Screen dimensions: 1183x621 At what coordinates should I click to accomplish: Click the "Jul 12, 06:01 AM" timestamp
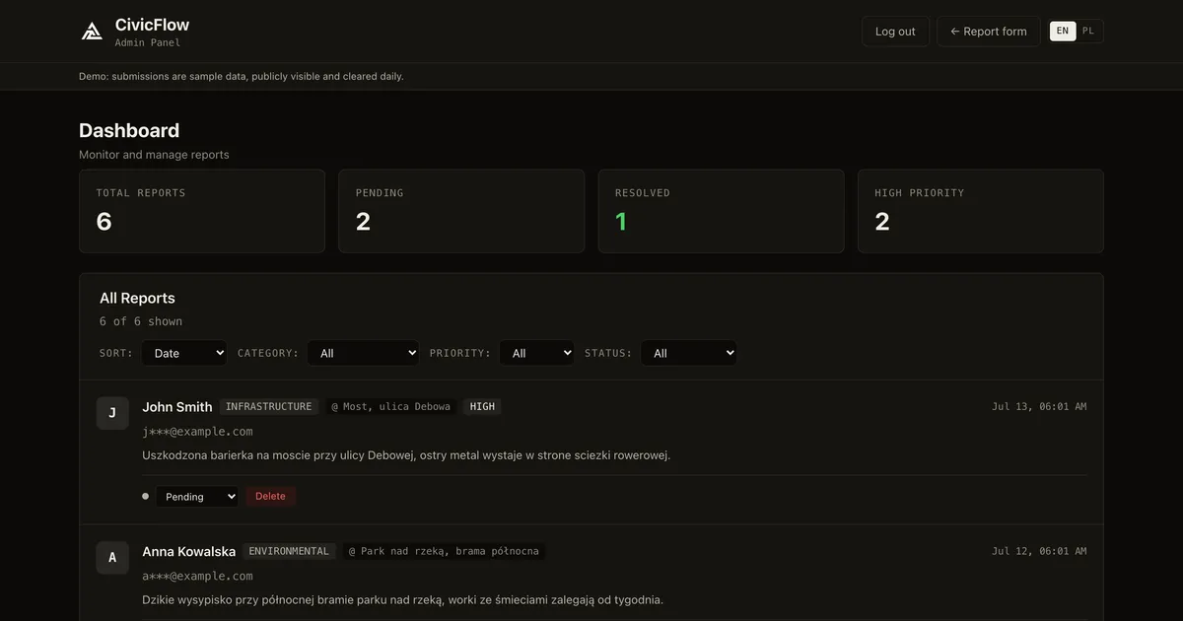click(1039, 551)
